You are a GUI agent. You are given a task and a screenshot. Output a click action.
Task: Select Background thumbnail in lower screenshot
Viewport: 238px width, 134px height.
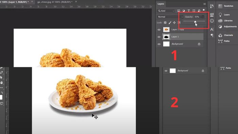[173, 71]
